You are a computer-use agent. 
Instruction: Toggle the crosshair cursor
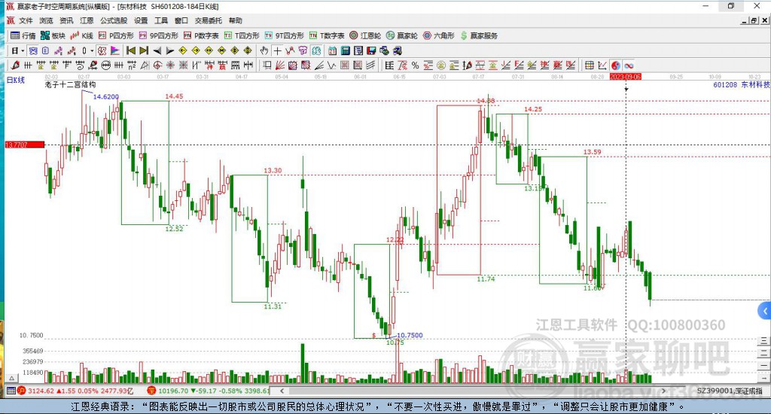point(277,50)
